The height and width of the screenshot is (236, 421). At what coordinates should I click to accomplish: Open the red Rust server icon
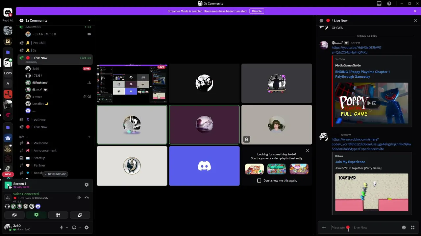[8, 94]
